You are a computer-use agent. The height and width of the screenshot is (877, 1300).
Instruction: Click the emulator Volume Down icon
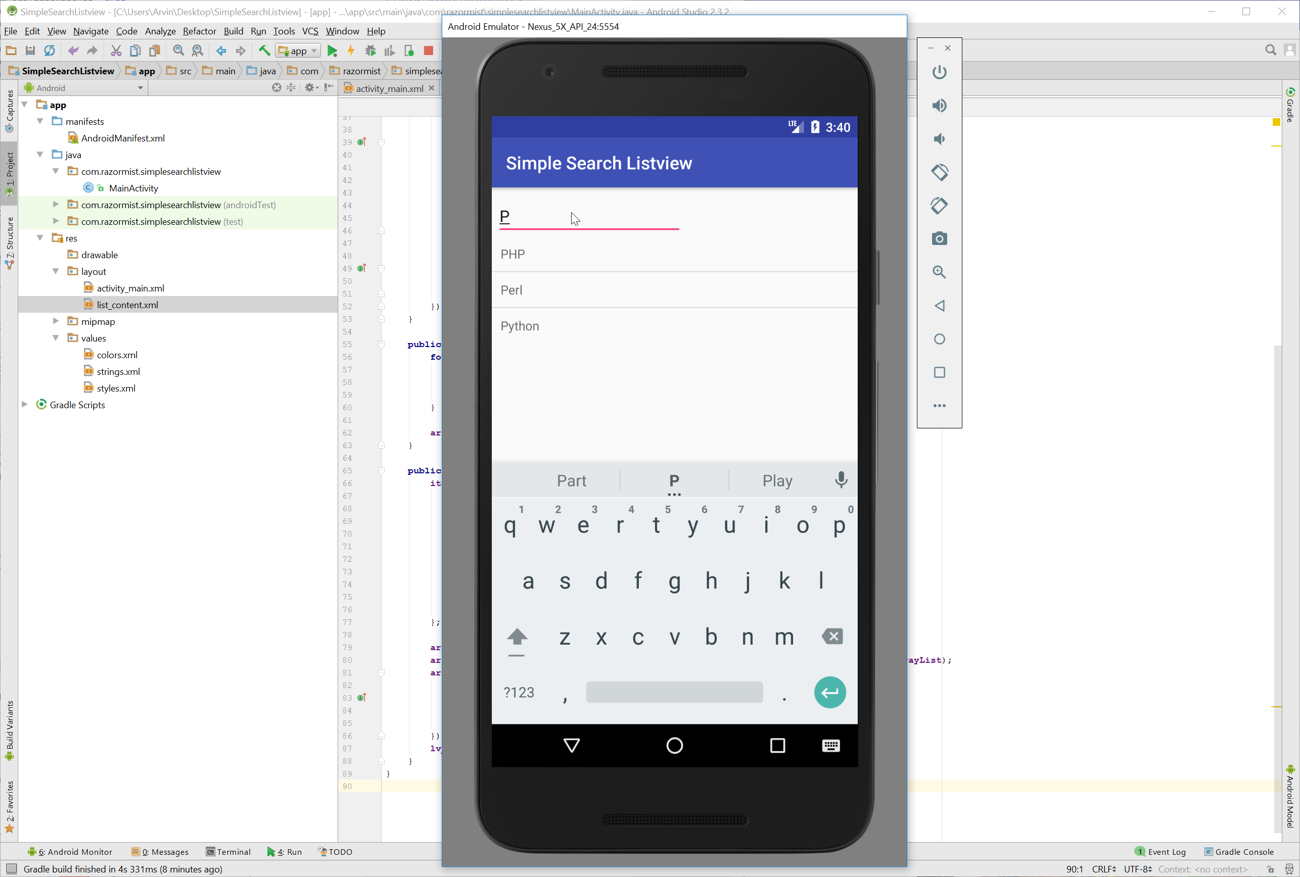coord(939,139)
